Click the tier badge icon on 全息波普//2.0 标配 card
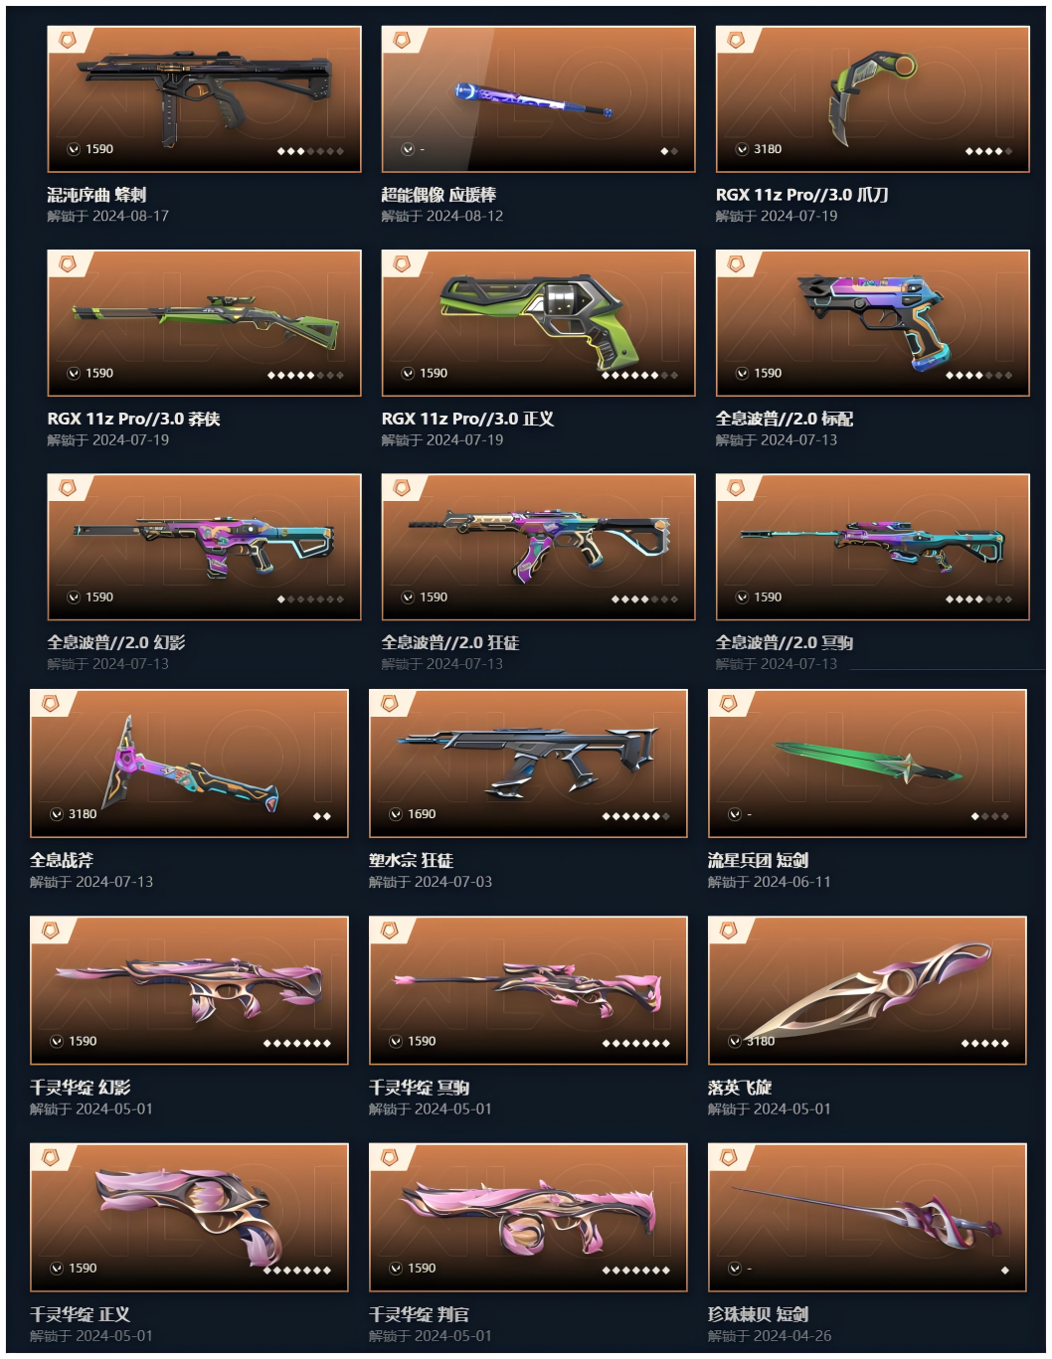 click(736, 264)
